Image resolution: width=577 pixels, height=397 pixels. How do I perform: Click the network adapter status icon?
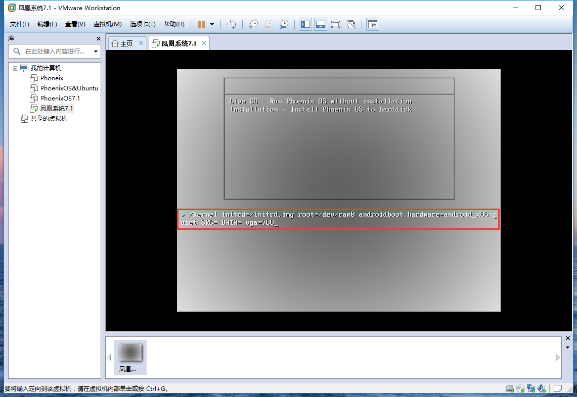[x=531, y=388]
